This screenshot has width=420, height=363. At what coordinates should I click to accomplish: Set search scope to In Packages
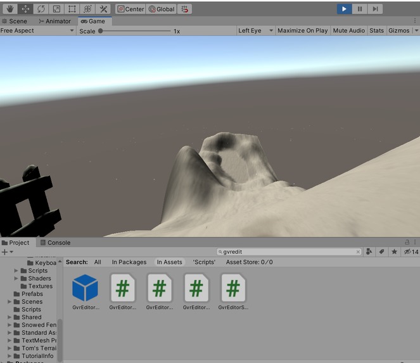click(x=129, y=262)
